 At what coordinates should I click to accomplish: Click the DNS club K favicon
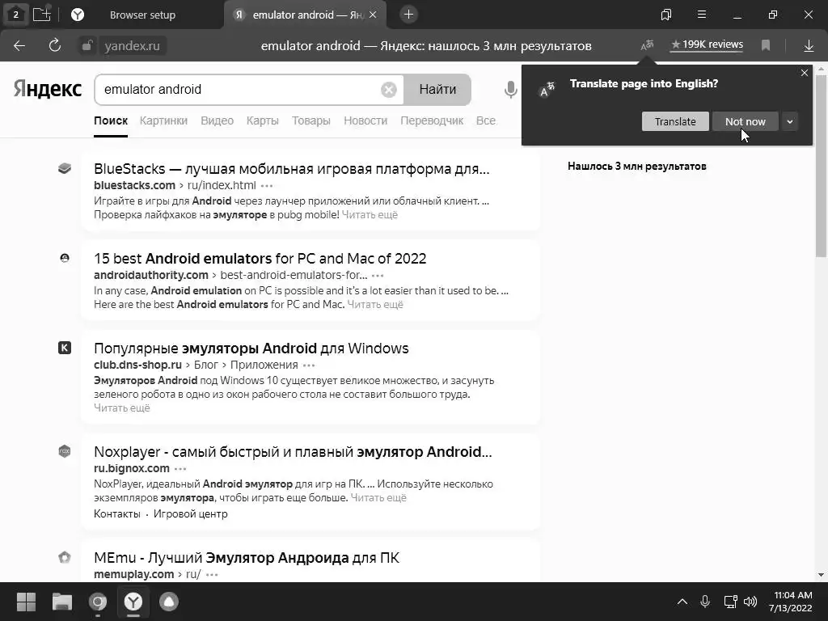click(65, 348)
